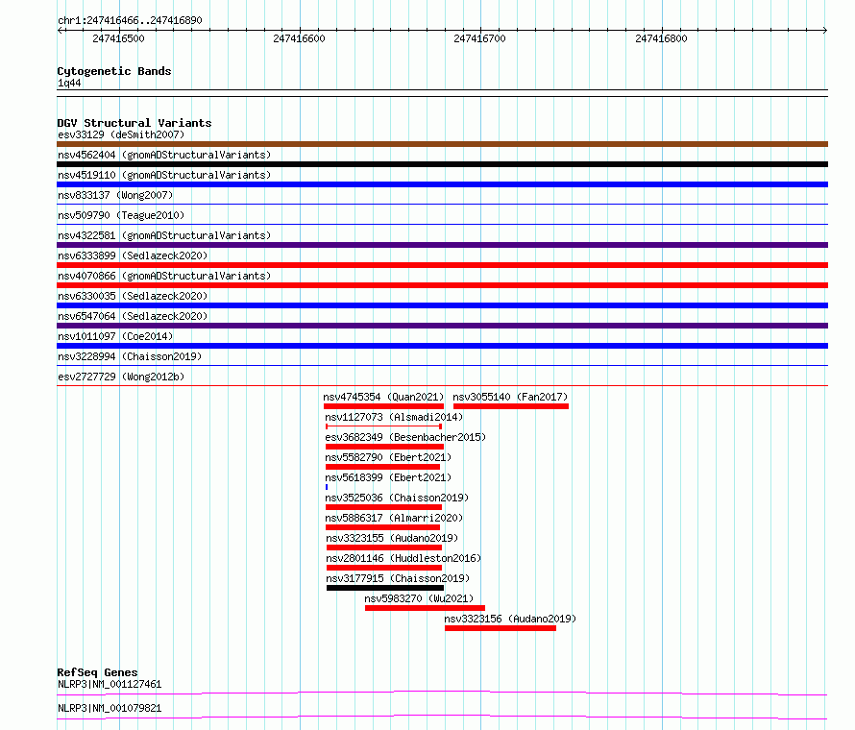Select the NLRP3|NM_001079821 gene label

point(110,708)
